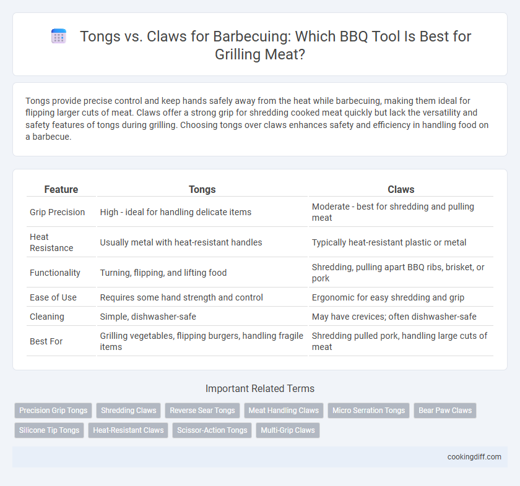
Task: Open the Bear Paw Claws tag
Action: point(445,411)
